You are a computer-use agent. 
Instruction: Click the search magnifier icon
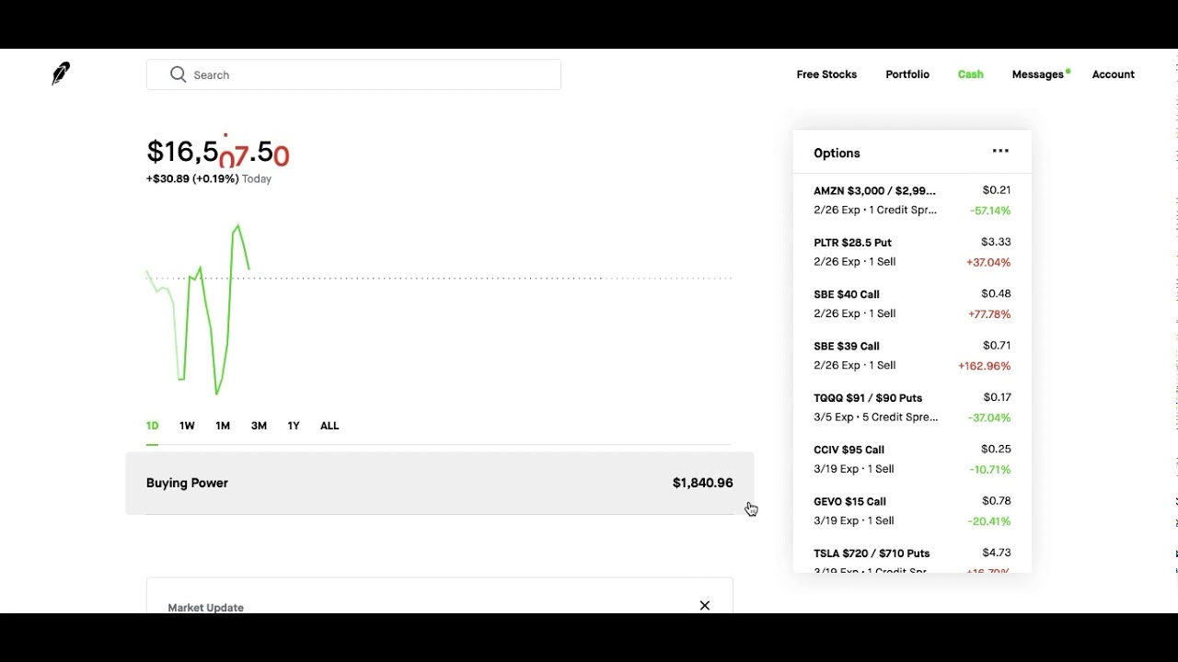(179, 74)
